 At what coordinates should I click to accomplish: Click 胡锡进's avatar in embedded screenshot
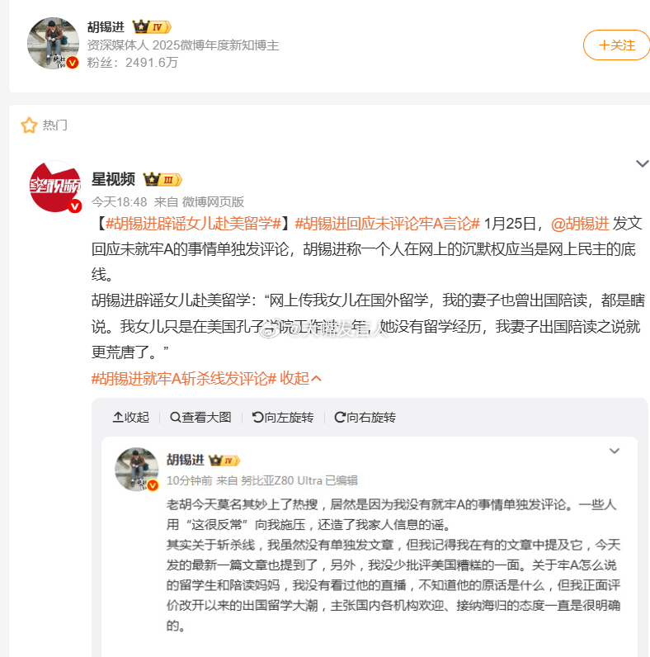[x=137, y=469]
